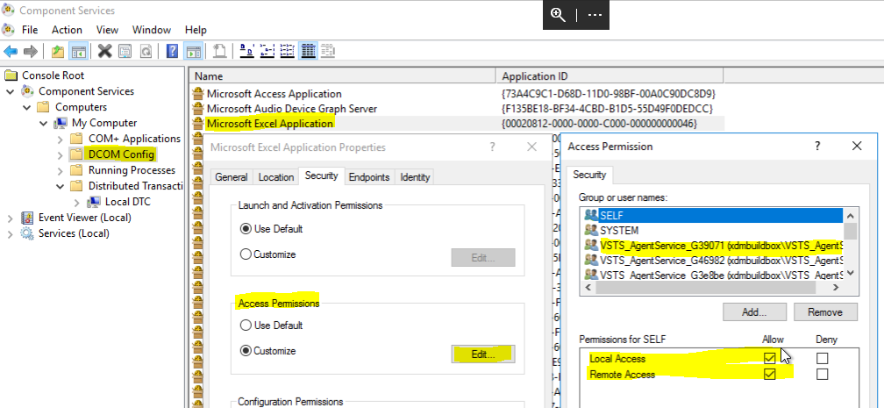Switch to the Detail view toolbar icon

[307, 52]
